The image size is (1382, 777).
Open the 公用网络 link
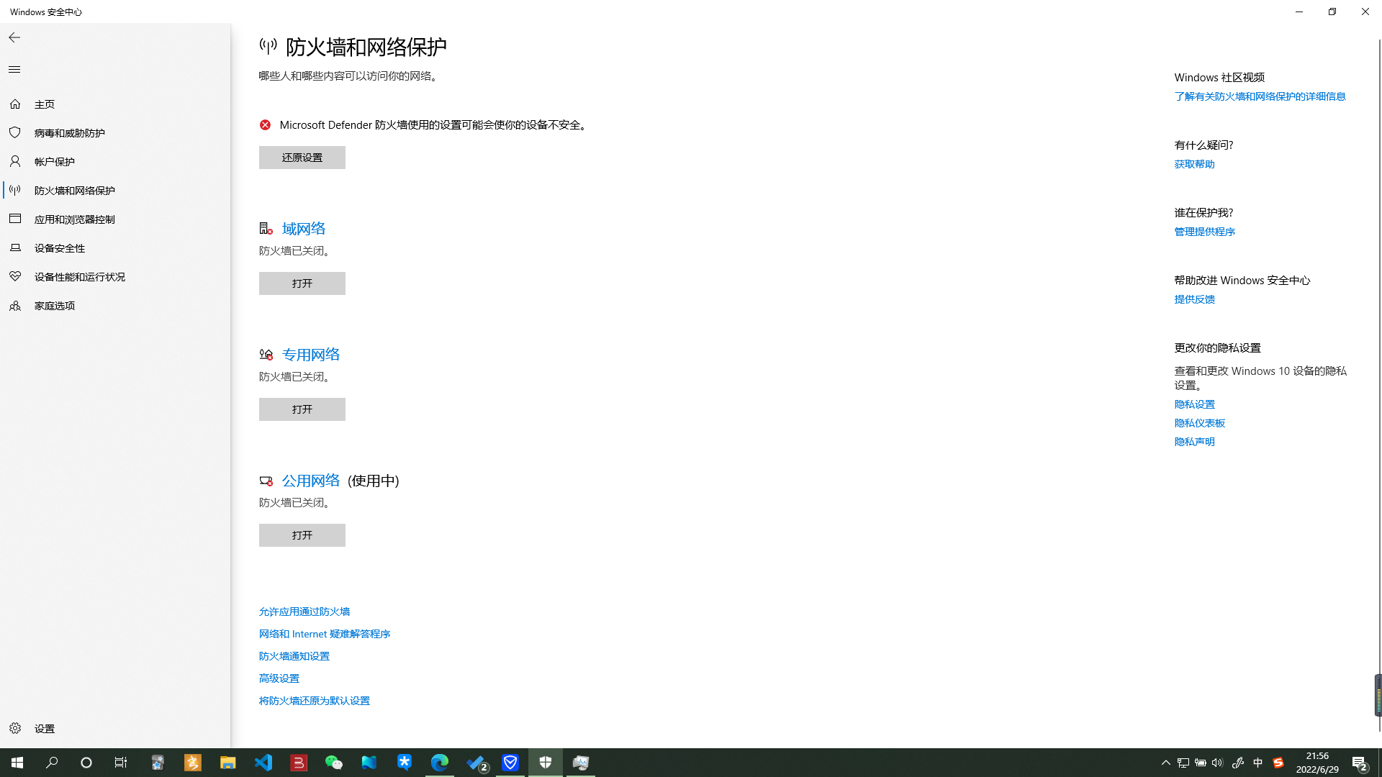coord(311,481)
